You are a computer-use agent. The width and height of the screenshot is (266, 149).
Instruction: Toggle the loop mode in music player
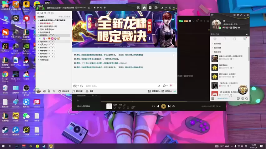tap(153, 106)
